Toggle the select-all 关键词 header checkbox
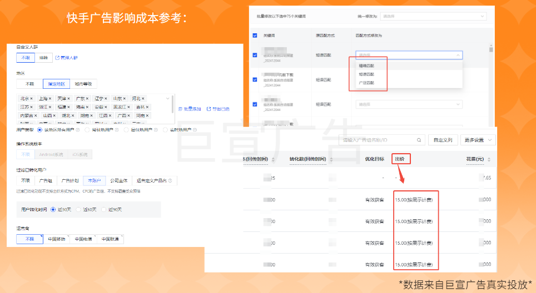The width and height of the screenshot is (536, 293). pos(255,36)
